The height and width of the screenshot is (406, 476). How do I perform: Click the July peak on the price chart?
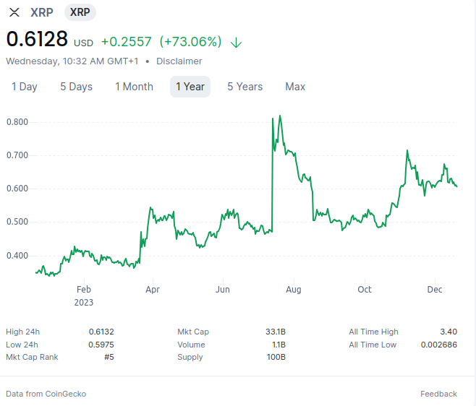280,116
